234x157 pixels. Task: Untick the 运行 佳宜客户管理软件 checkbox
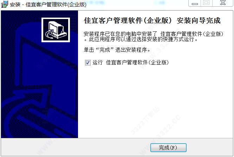point(87,63)
